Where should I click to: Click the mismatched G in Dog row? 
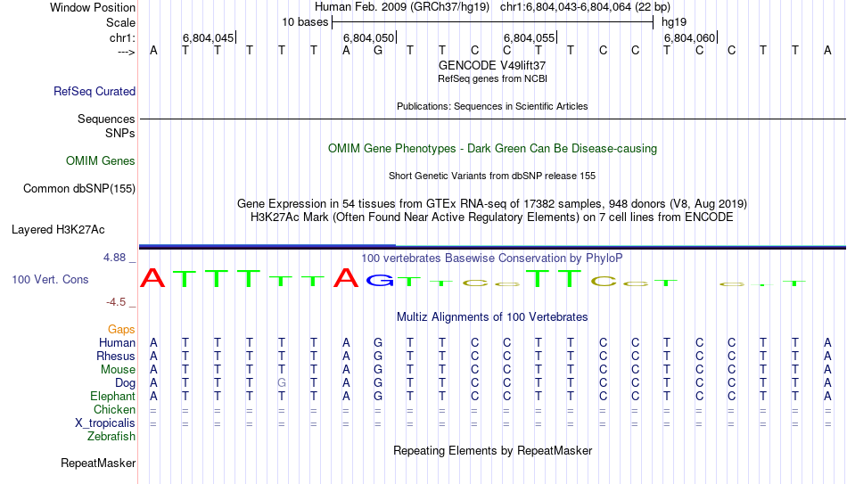(x=282, y=383)
